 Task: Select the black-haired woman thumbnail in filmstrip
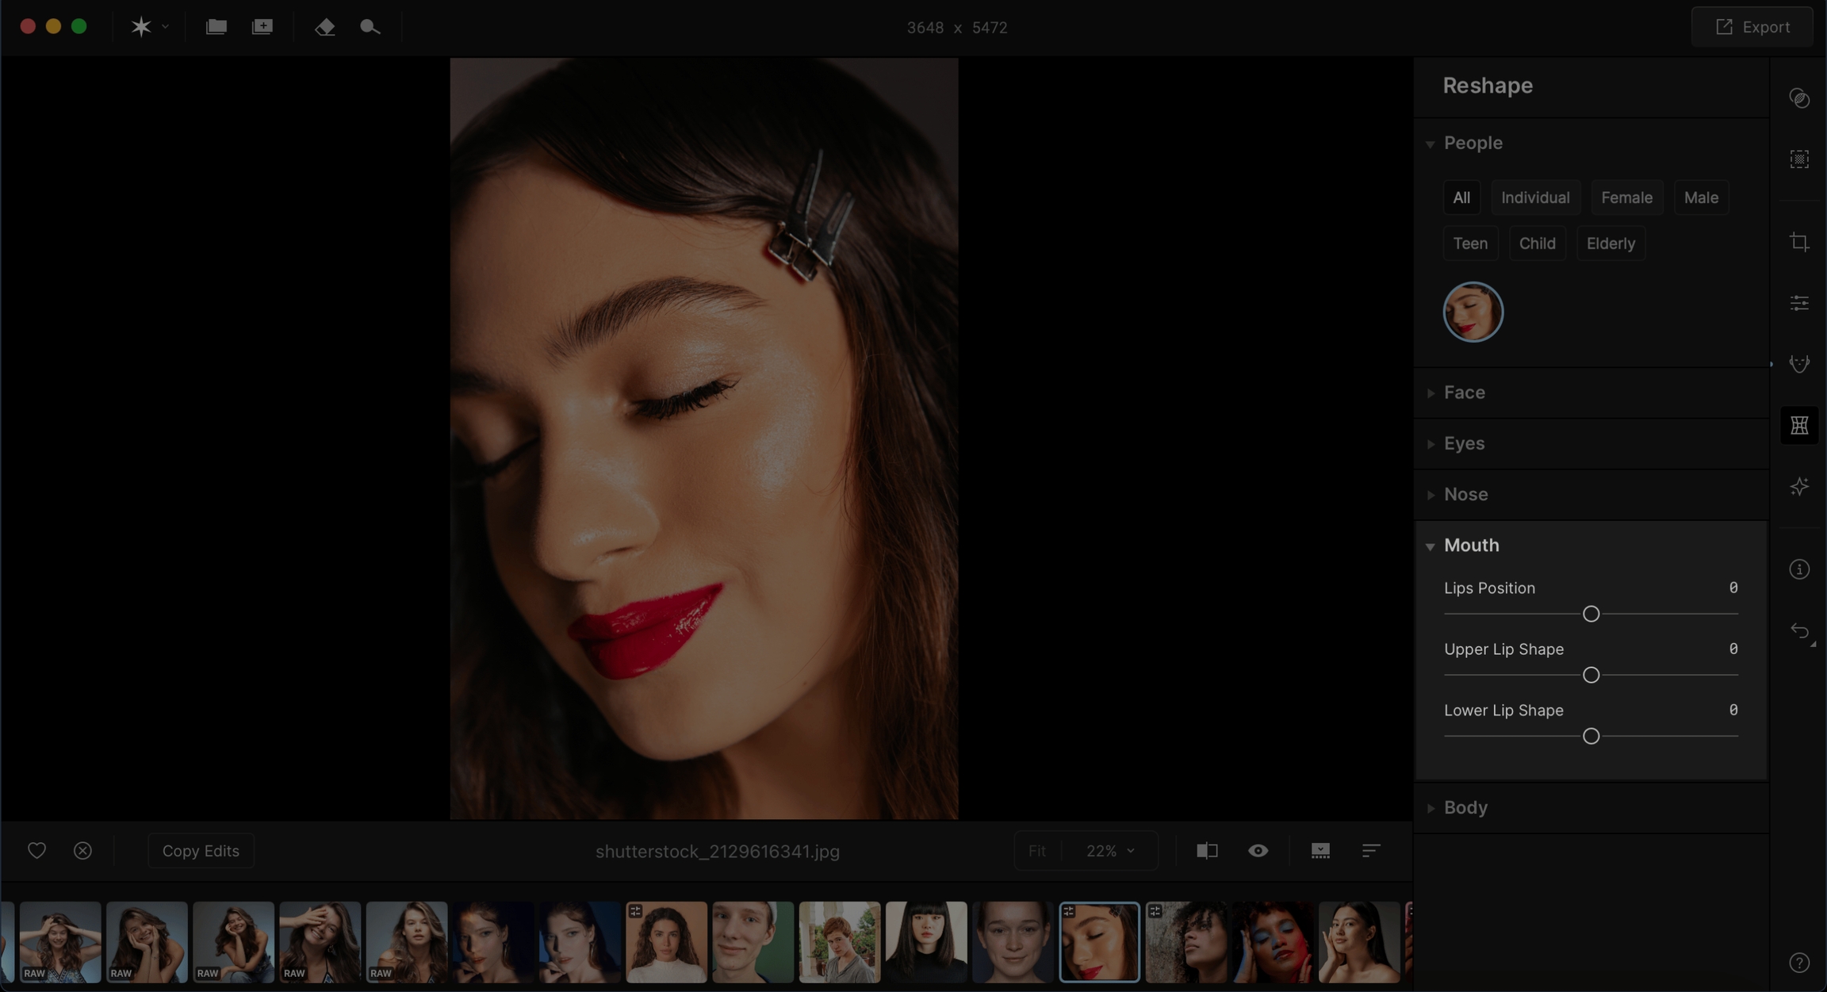(926, 942)
